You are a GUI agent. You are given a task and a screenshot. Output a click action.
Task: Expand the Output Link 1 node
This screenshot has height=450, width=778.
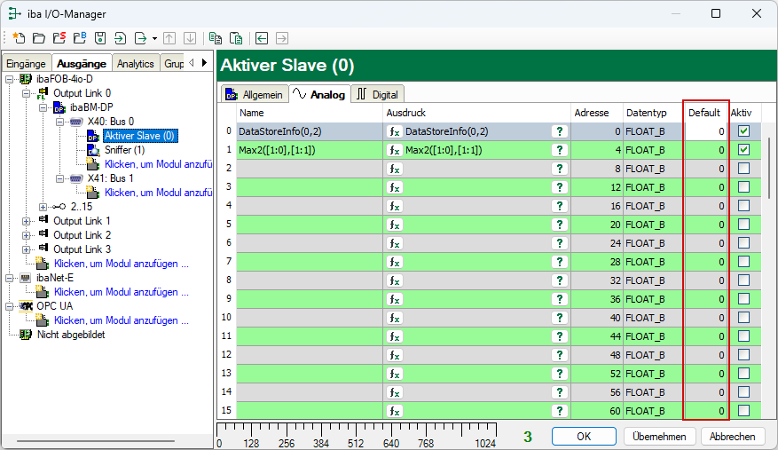pos(27,221)
